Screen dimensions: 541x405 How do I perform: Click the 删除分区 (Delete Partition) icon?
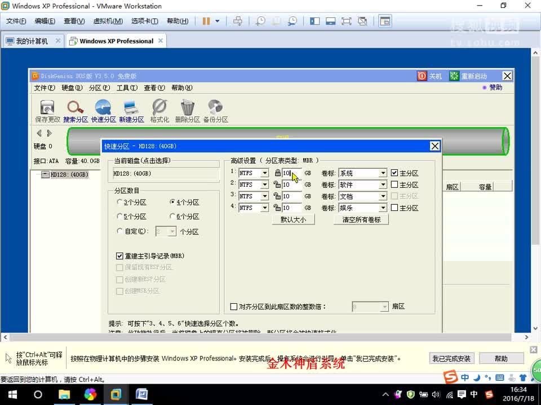pos(187,109)
